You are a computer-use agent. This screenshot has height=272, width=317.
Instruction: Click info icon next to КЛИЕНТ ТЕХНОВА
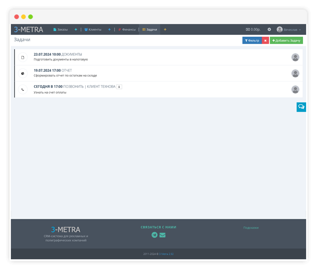[x=119, y=87]
